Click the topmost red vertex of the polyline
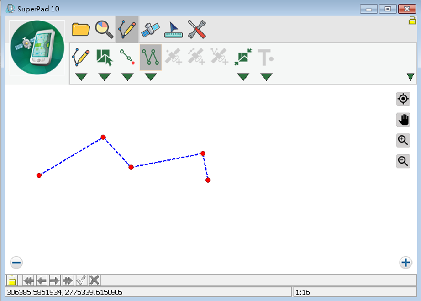Image resolution: width=421 pixels, height=301 pixels. point(103,137)
